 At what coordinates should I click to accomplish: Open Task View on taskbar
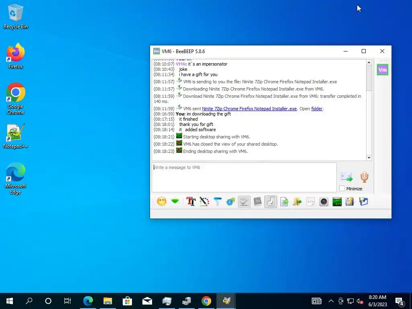(x=68, y=301)
